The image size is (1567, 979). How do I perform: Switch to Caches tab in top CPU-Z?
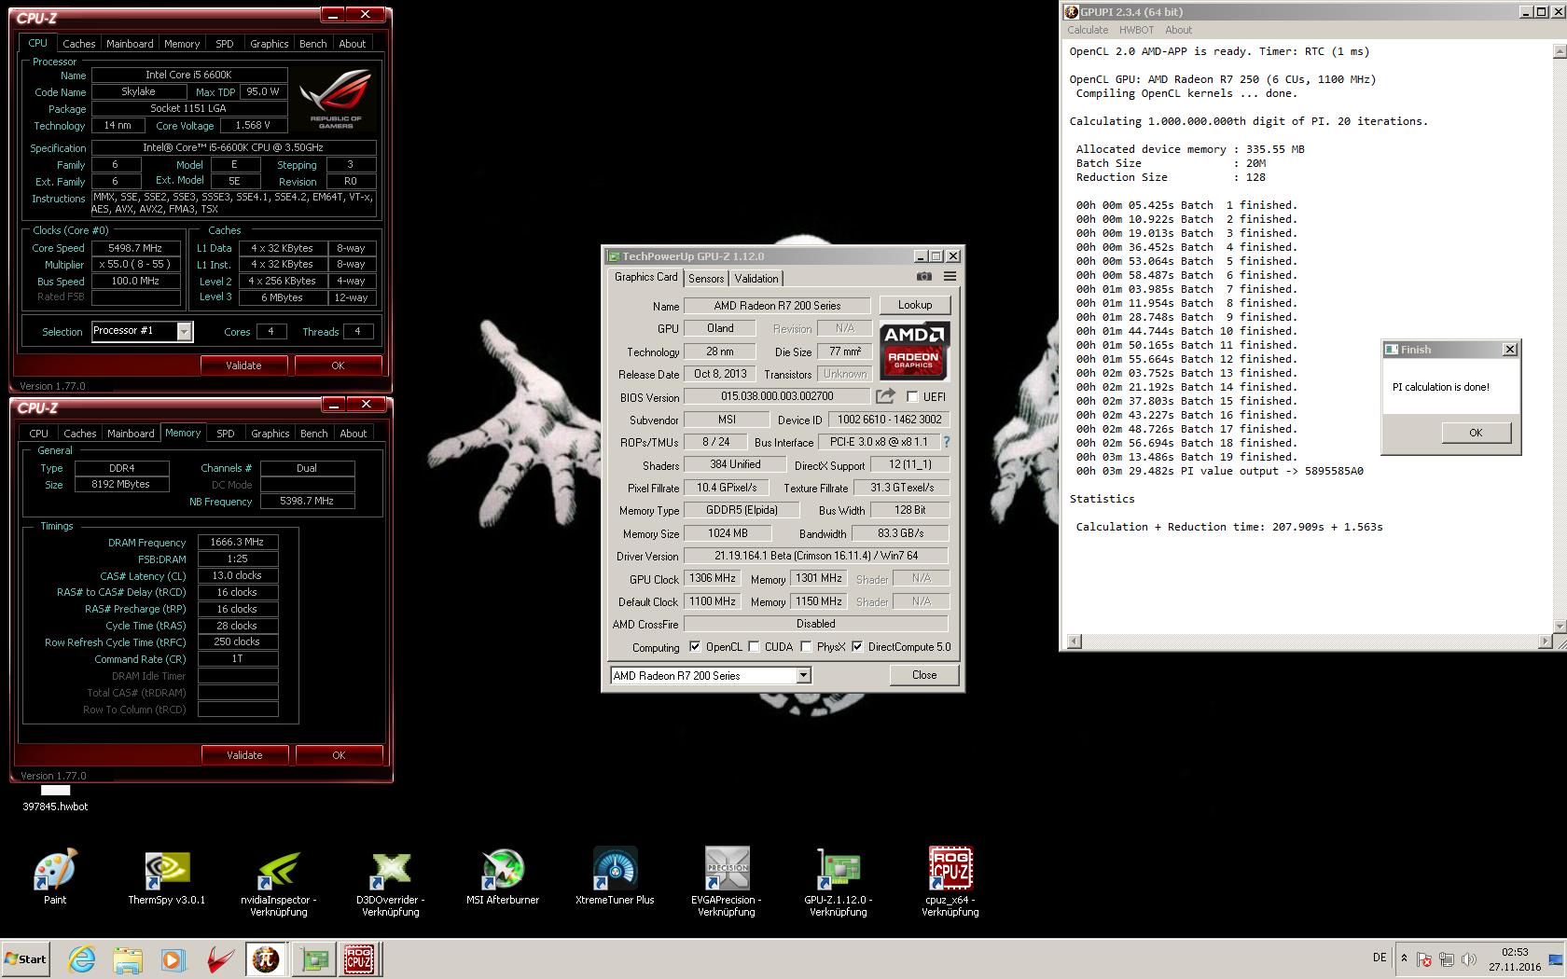tap(78, 44)
